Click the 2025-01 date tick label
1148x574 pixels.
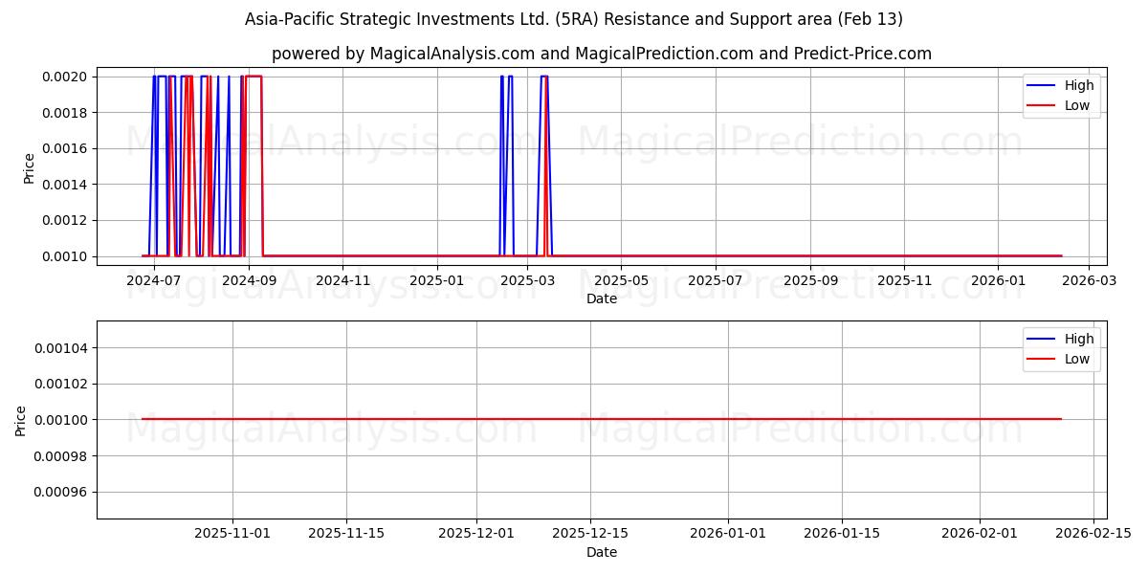(436, 281)
